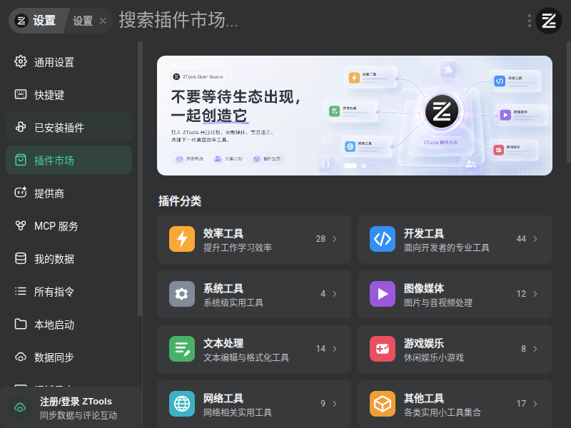571x428 pixels.
Task: Expand 开发工具 category chevron arrow
Action: (535, 239)
